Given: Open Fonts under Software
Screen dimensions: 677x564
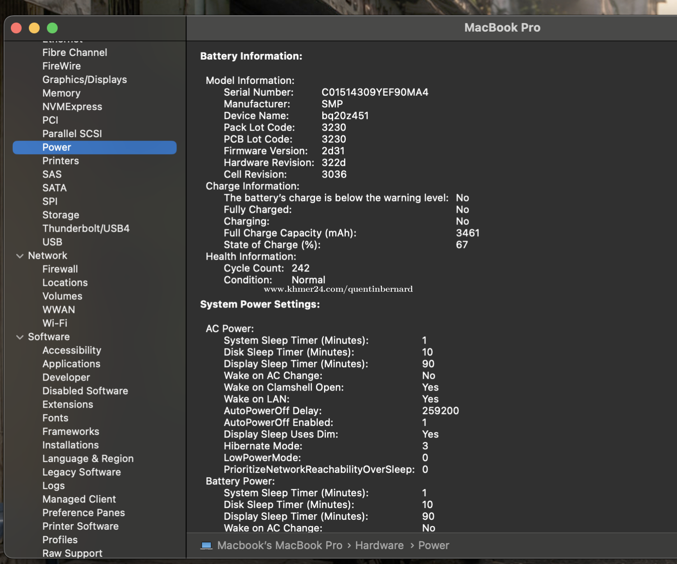Looking at the screenshot, I should (56, 418).
